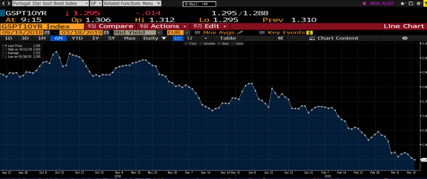Open the chart settings gear icon
The image size is (427, 179).
pos(405,38)
